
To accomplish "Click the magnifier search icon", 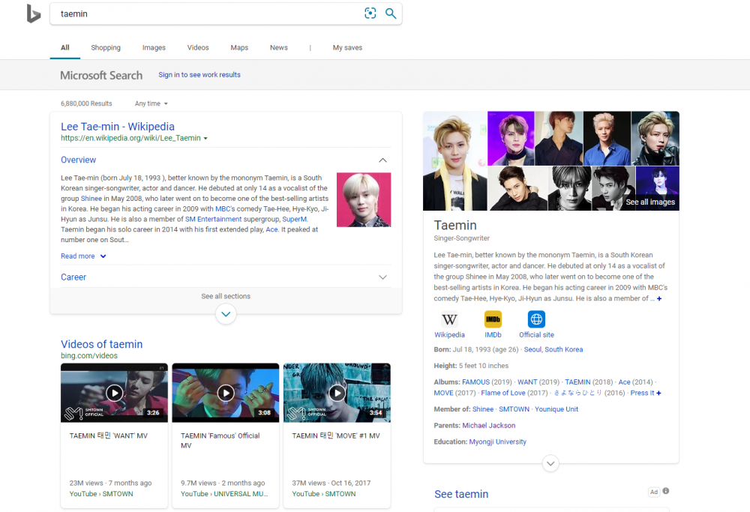I will click(x=391, y=13).
